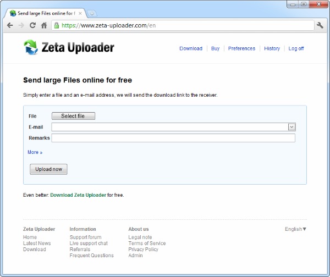Click the Select file button

(74, 116)
